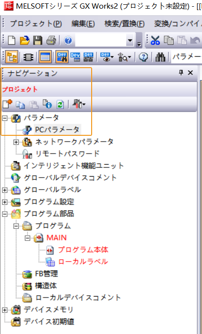Open the Navigation view options dropdown icon
202x334 pixels.
pos(79,104)
